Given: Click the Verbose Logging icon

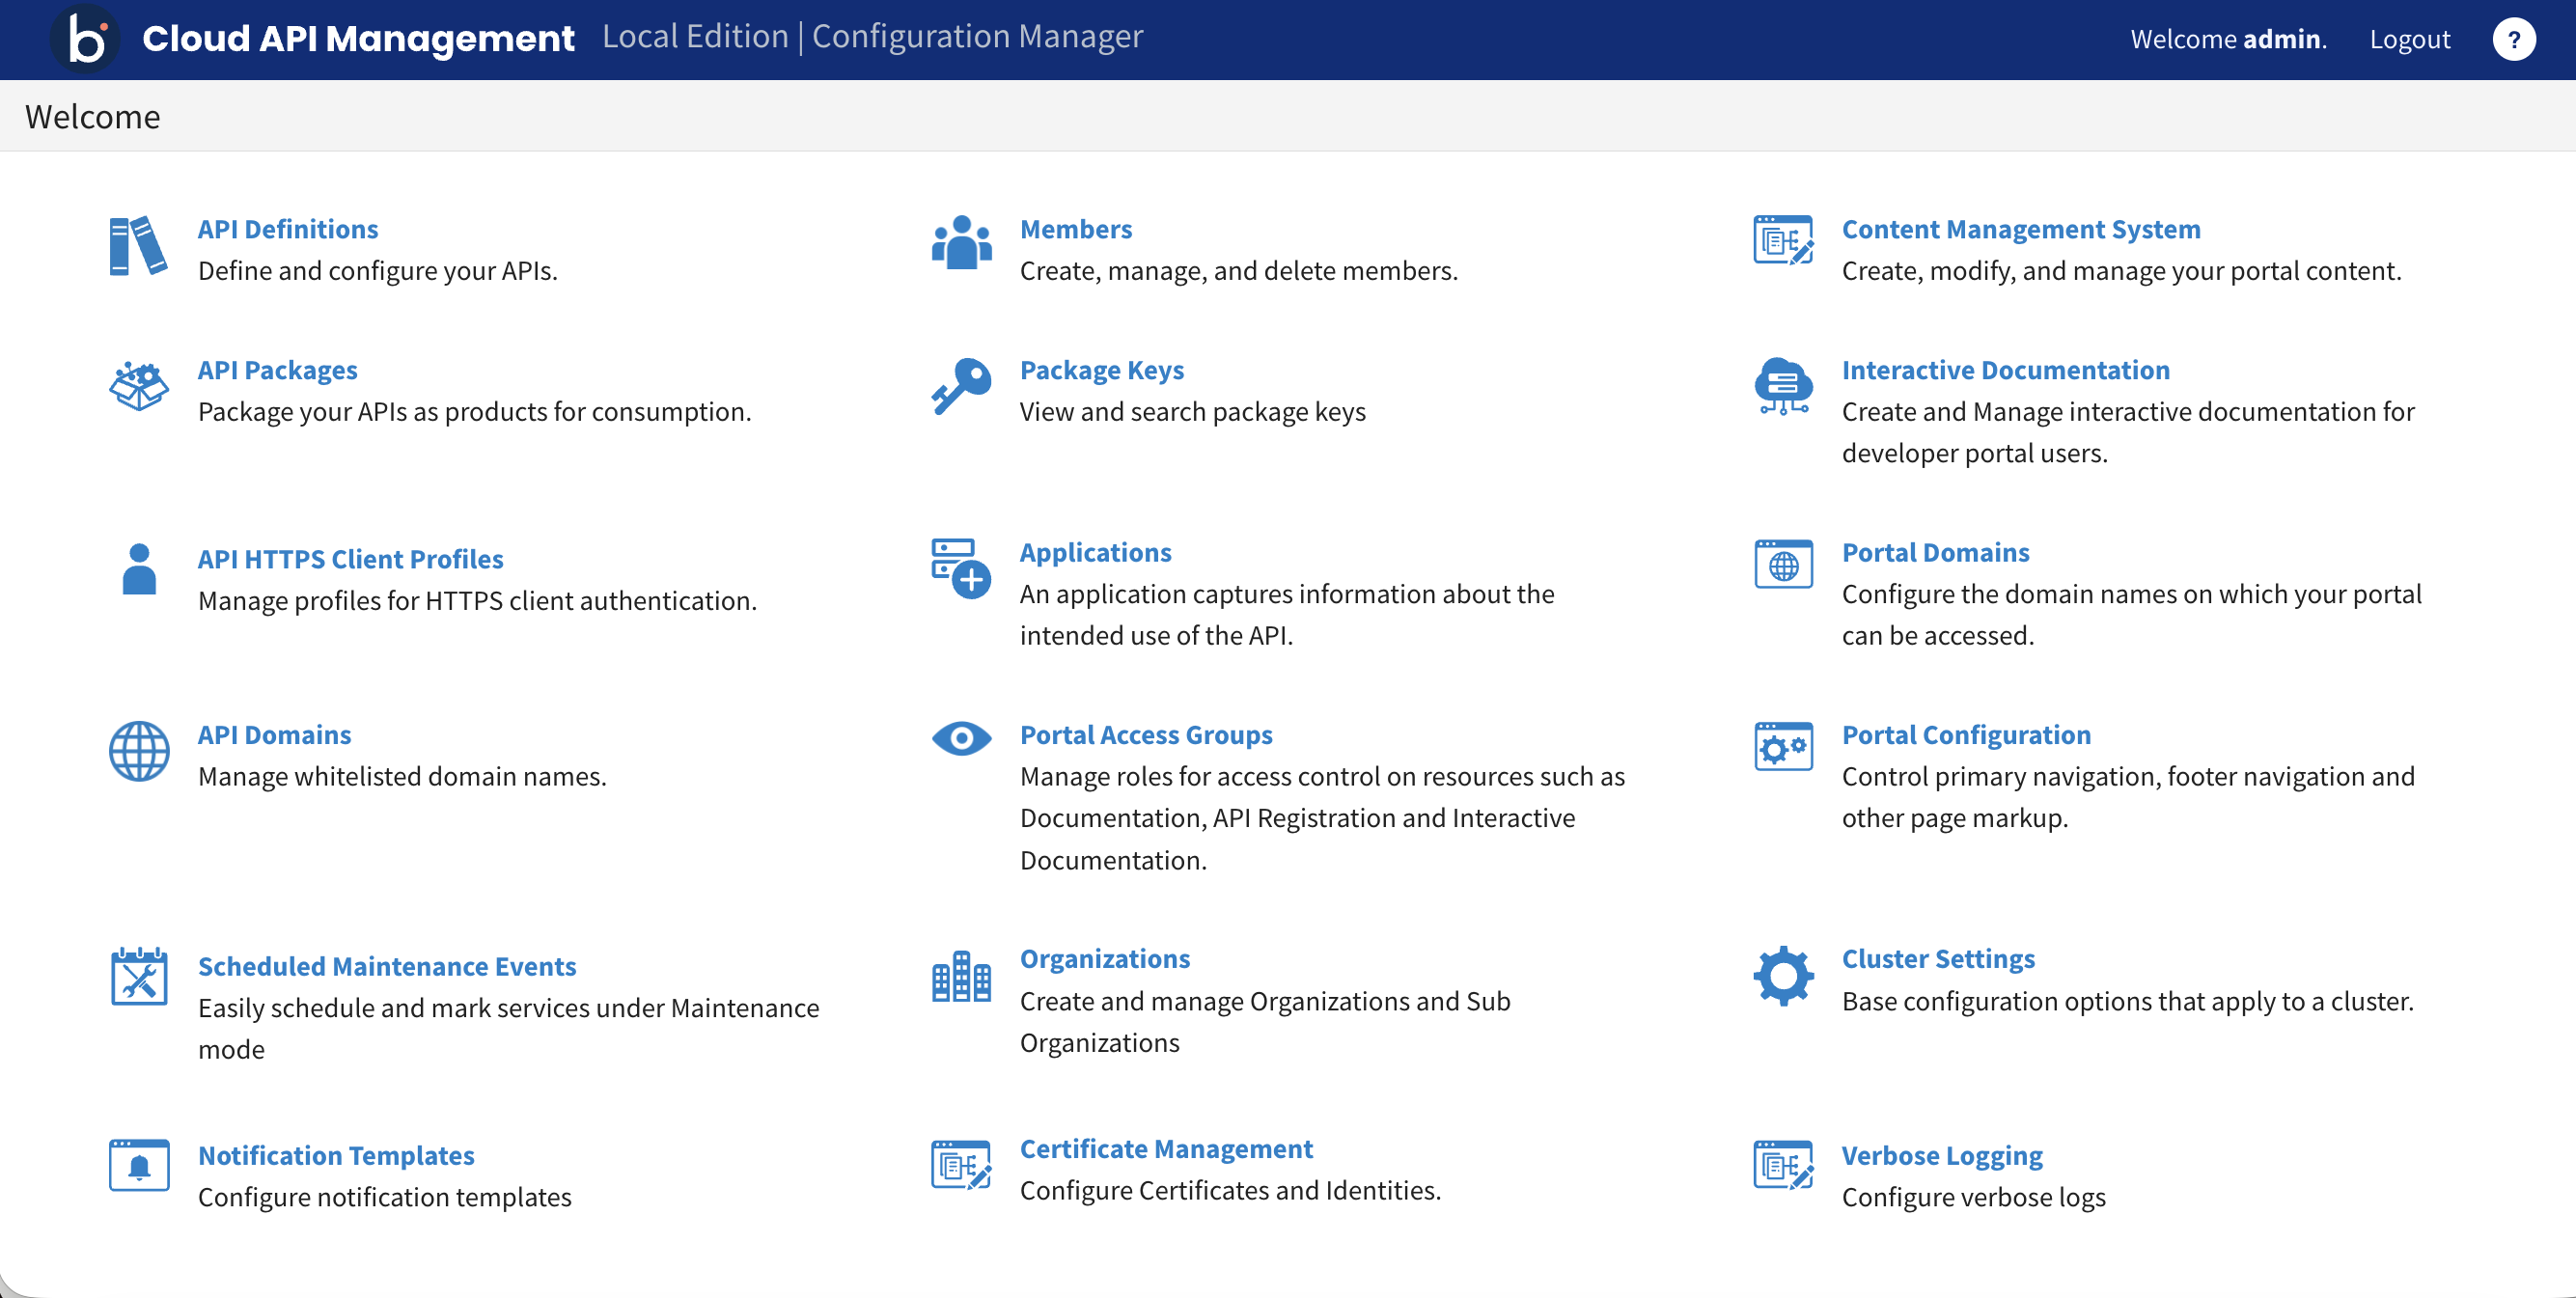Looking at the screenshot, I should point(1783,1165).
